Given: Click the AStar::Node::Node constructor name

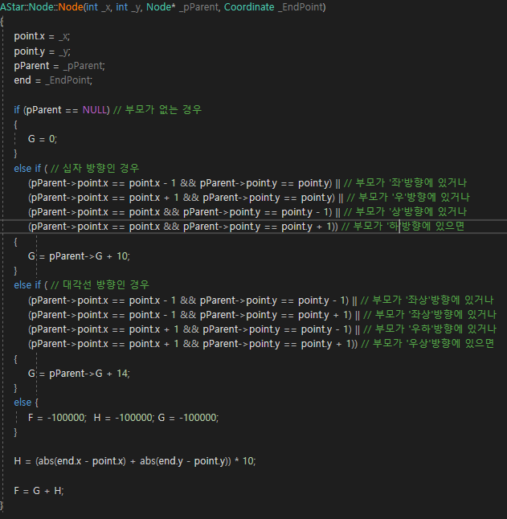Looking at the screenshot, I should 42,7.
